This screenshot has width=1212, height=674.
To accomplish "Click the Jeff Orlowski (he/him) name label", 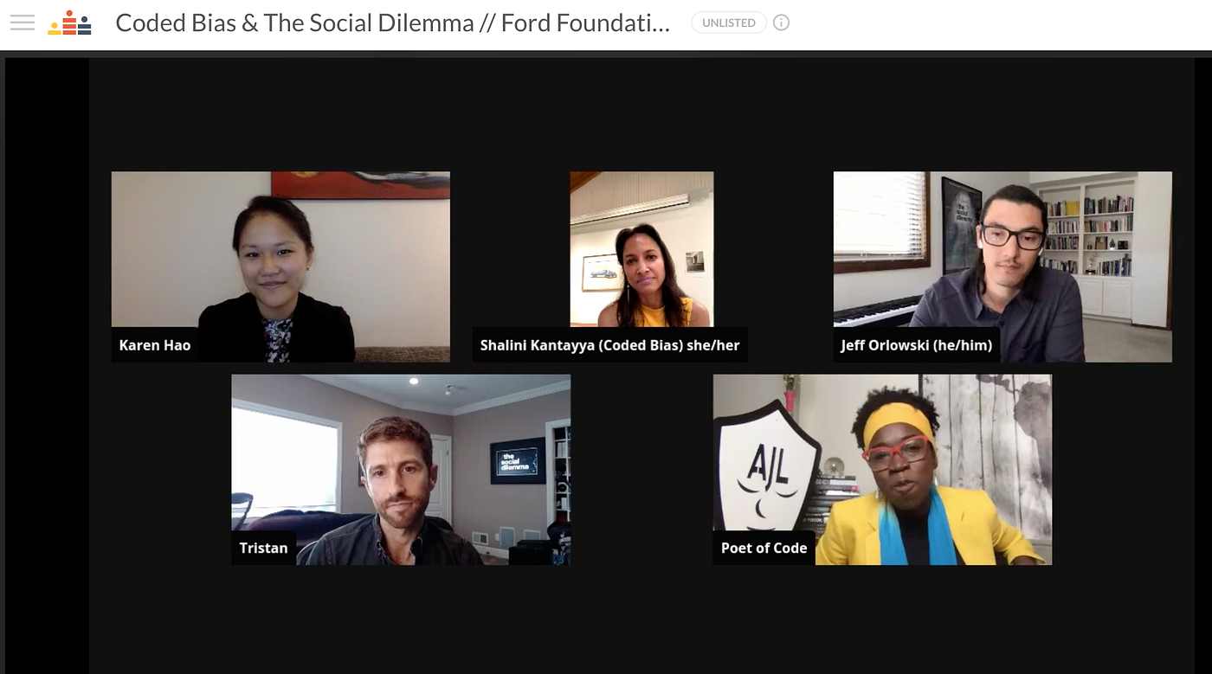I will [917, 345].
